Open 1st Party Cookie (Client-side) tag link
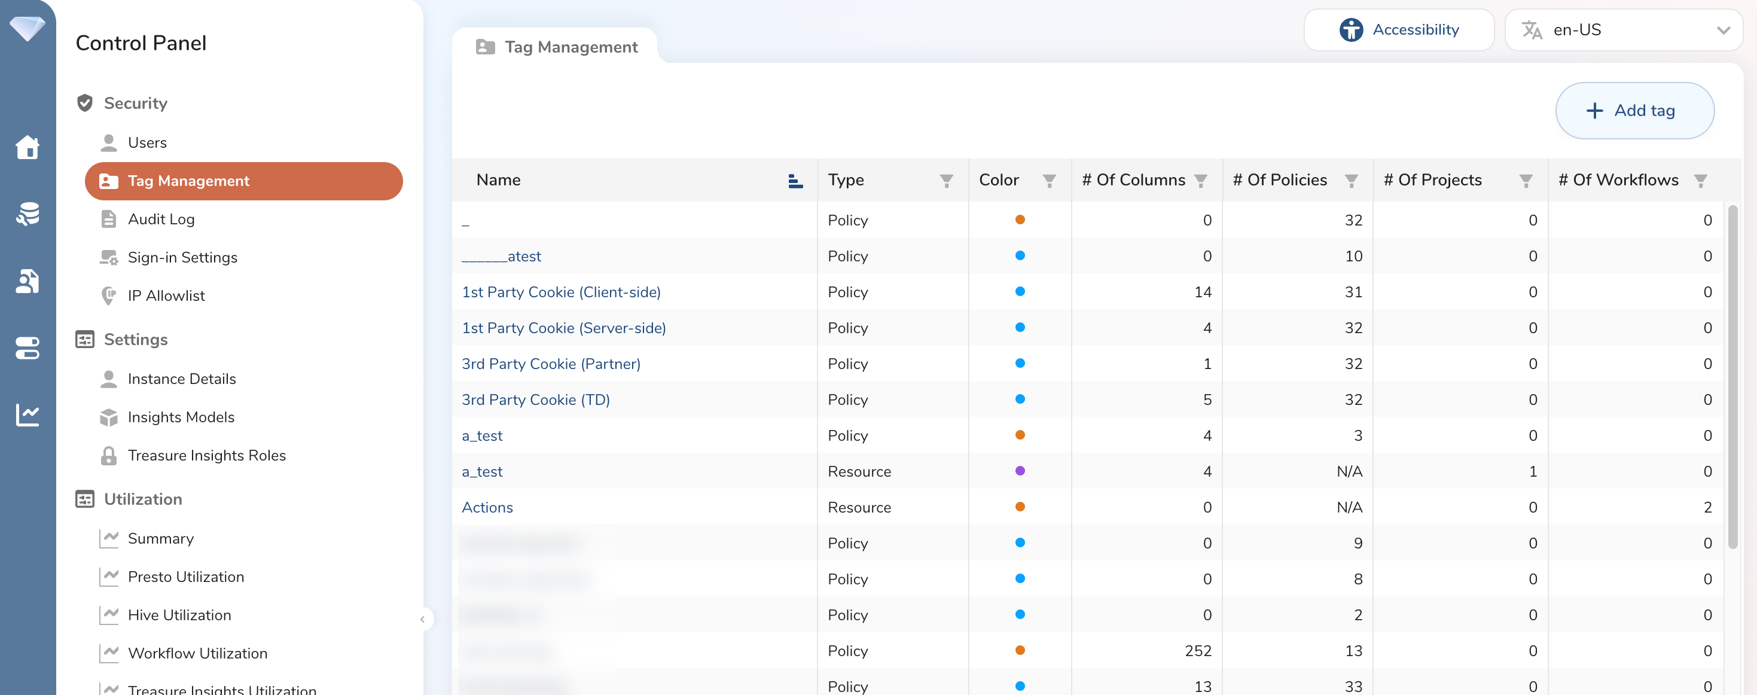Screen dimensions: 1757x695 click(x=561, y=292)
